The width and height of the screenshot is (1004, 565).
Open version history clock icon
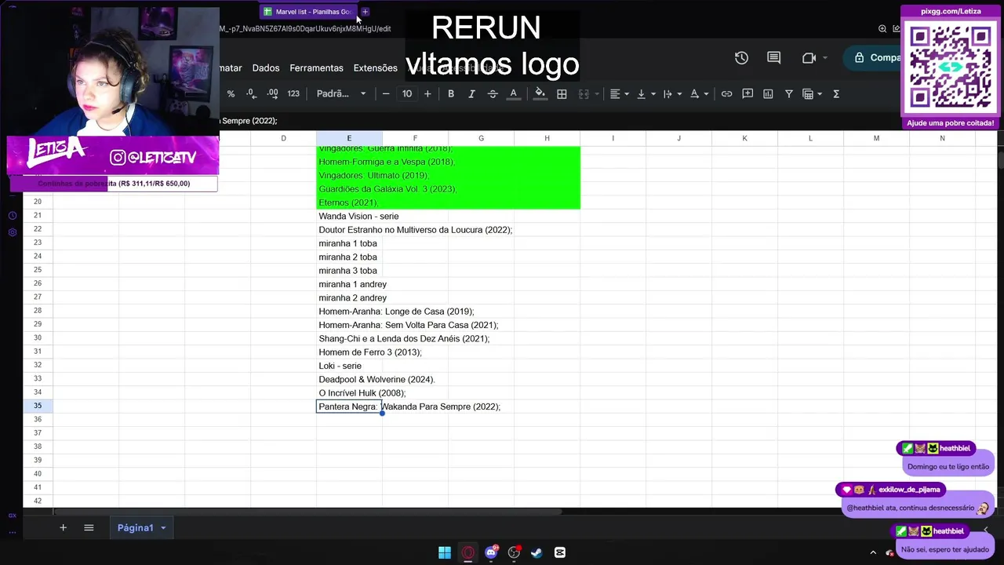[741, 57]
